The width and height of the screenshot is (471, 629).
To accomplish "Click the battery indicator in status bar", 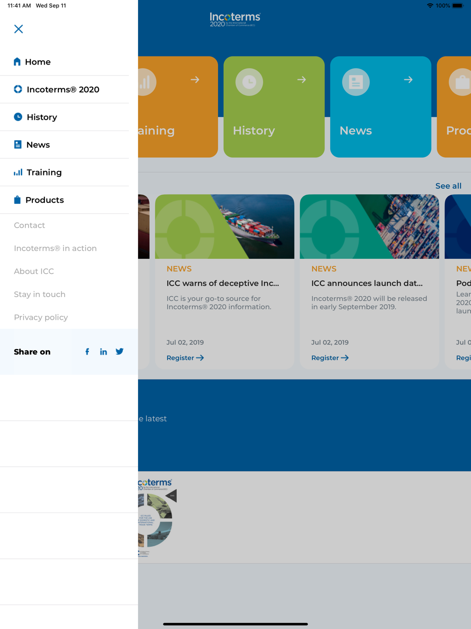I will [x=458, y=6].
